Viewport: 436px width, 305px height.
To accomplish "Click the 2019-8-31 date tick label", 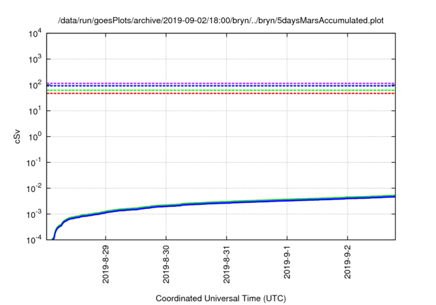I will (x=227, y=264).
